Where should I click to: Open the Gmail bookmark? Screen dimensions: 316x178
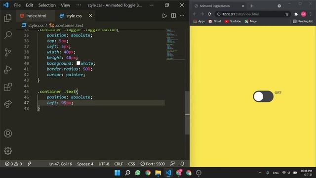click(x=215, y=21)
